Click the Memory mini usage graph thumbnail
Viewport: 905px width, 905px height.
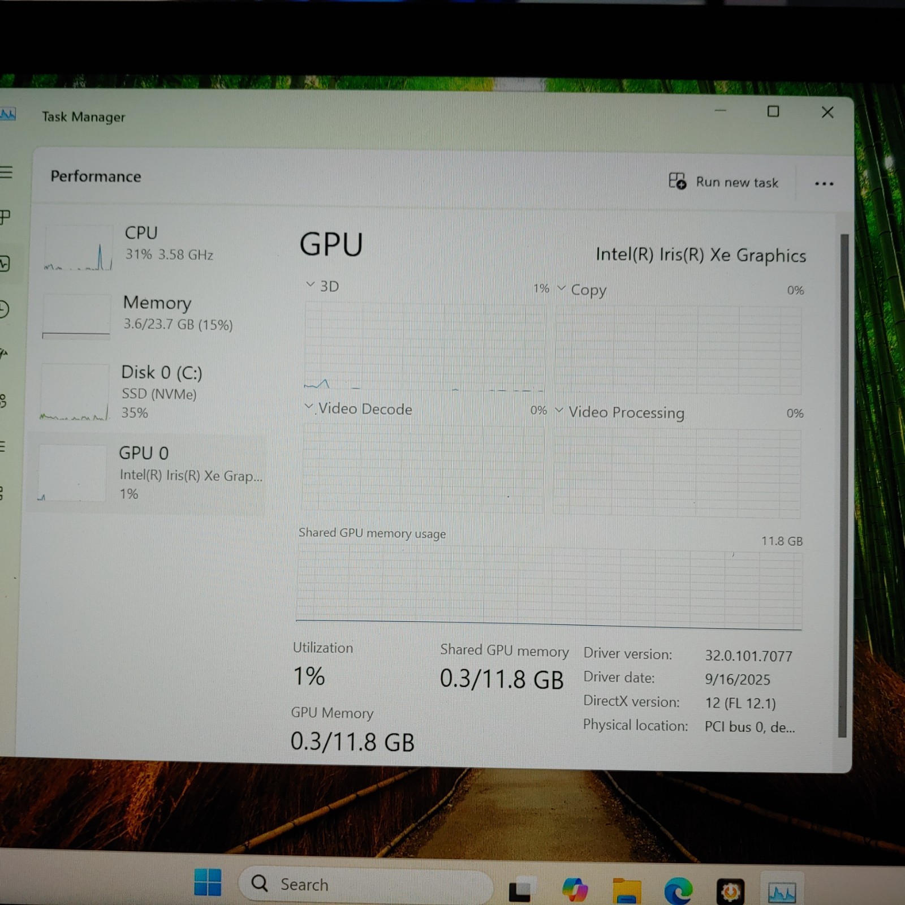click(x=76, y=316)
